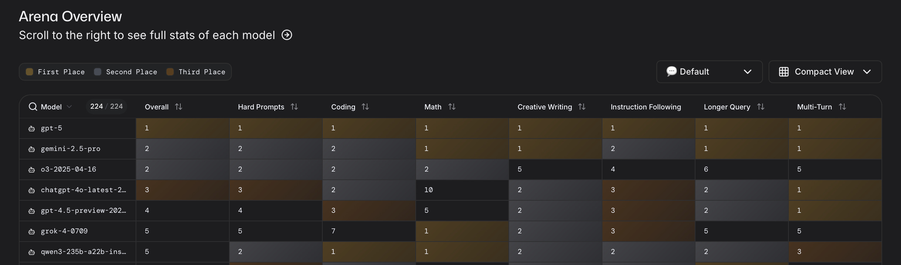
Task: Click the robot icon next to grok-4-0709
Action: (x=32, y=232)
